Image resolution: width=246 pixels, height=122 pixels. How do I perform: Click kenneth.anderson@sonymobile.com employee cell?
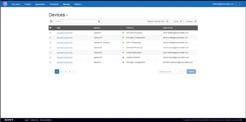coord(178,62)
